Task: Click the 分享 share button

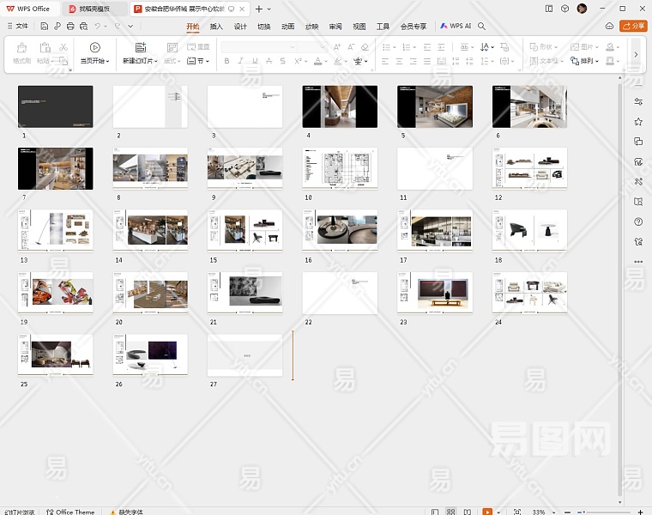Action: 633,26
